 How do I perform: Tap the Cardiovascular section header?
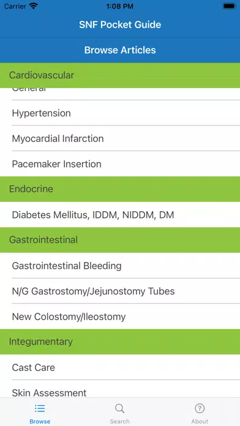(x=120, y=75)
